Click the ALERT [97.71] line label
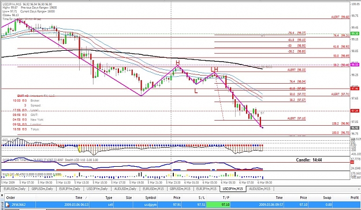Screen dimensions: 361x210 pos(340,94)
